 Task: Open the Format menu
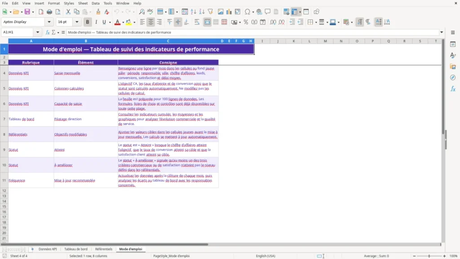[x=54, y=3]
